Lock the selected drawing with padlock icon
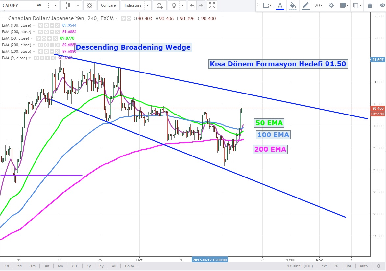 click(x=370, y=5)
